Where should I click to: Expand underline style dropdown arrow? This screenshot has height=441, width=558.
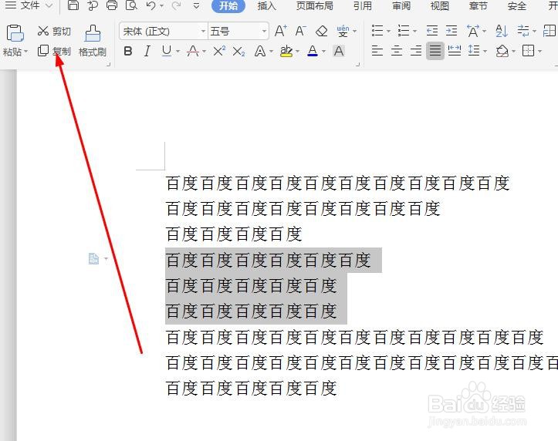pyautogui.click(x=178, y=52)
